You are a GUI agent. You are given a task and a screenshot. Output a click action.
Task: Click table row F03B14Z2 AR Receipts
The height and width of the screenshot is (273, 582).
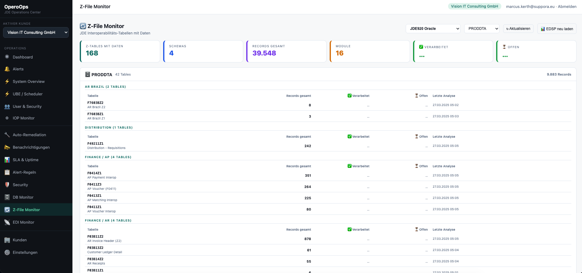[x=328, y=261]
